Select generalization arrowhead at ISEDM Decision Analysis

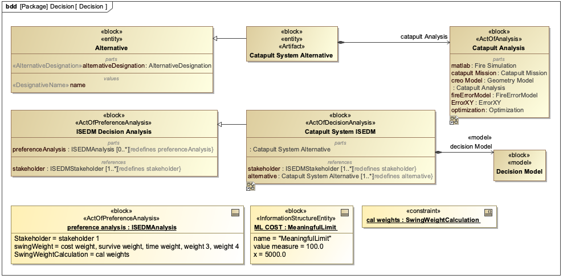point(221,124)
